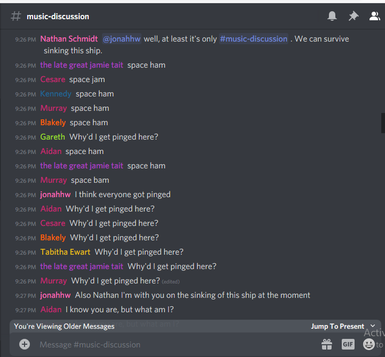Toggle the member list icon

coord(375,16)
